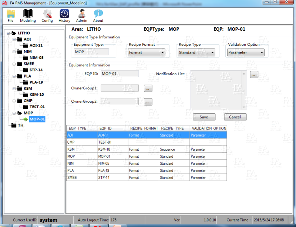Open the Config tools icon
The height and width of the screenshot is (227, 296).
pos(47,16)
